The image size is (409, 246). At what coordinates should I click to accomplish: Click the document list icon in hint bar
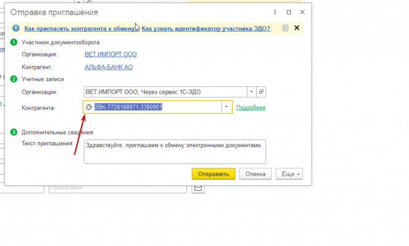click(x=285, y=28)
